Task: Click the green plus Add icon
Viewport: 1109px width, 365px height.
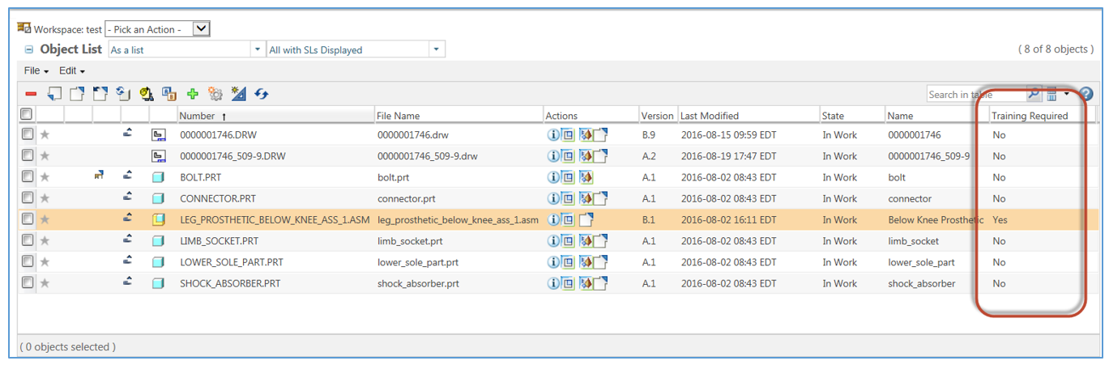Action: (193, 94)
